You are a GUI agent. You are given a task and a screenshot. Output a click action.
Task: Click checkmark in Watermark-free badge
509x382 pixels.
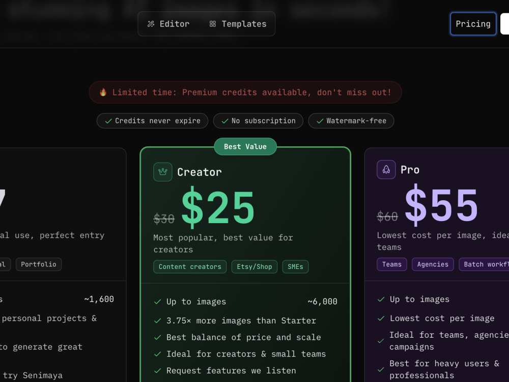coord(320,121)
